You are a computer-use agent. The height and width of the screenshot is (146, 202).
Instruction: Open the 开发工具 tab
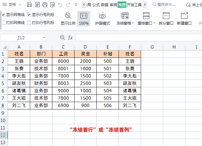pos(134,5)
